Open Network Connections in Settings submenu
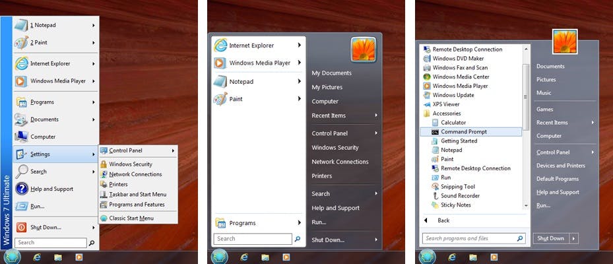Viewport: 613px width, 264px height. click(x=135, y=174)
